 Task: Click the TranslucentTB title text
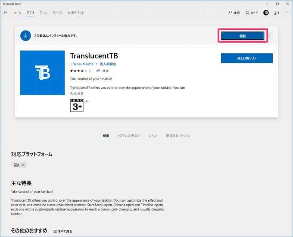click(94, 56)
